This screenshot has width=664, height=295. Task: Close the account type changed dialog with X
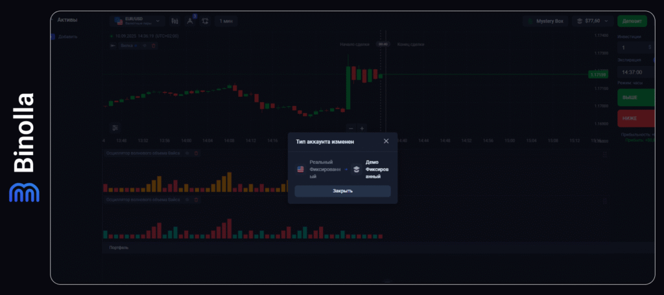pyautogui.click(x=386, y=141)
